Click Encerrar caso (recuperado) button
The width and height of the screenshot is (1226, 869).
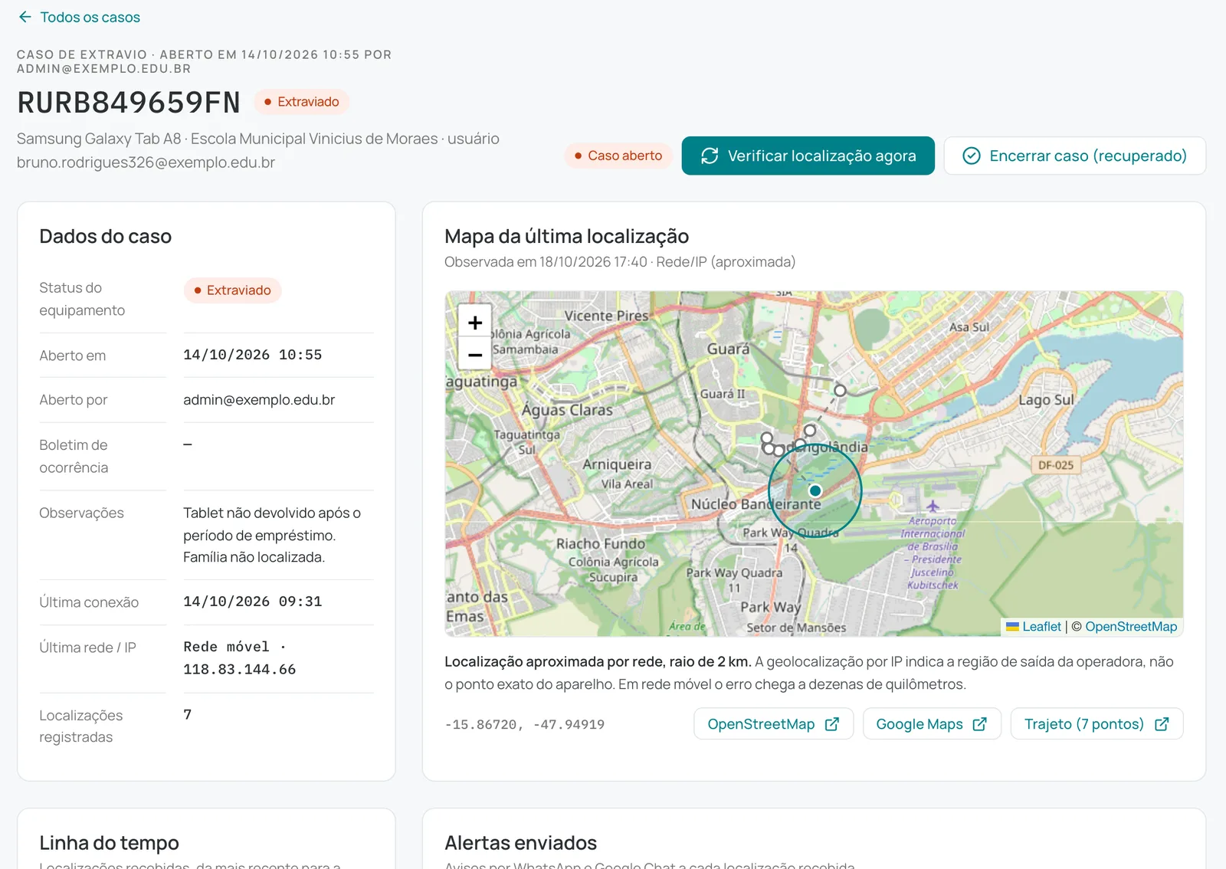pyautogui.click(x=1074, y=156)
